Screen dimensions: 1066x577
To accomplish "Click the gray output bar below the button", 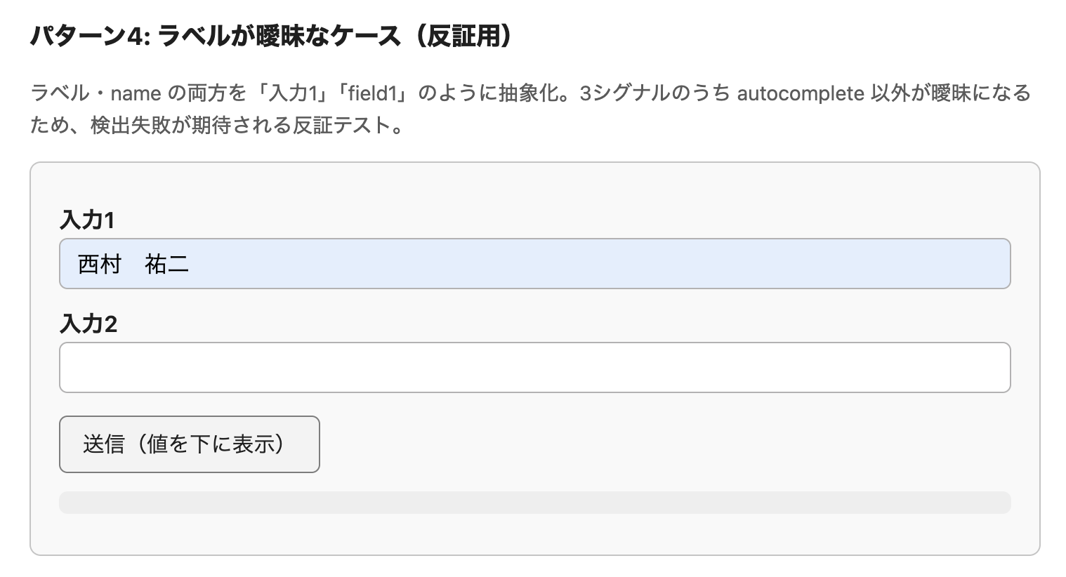I will click(x=534, y=503).
